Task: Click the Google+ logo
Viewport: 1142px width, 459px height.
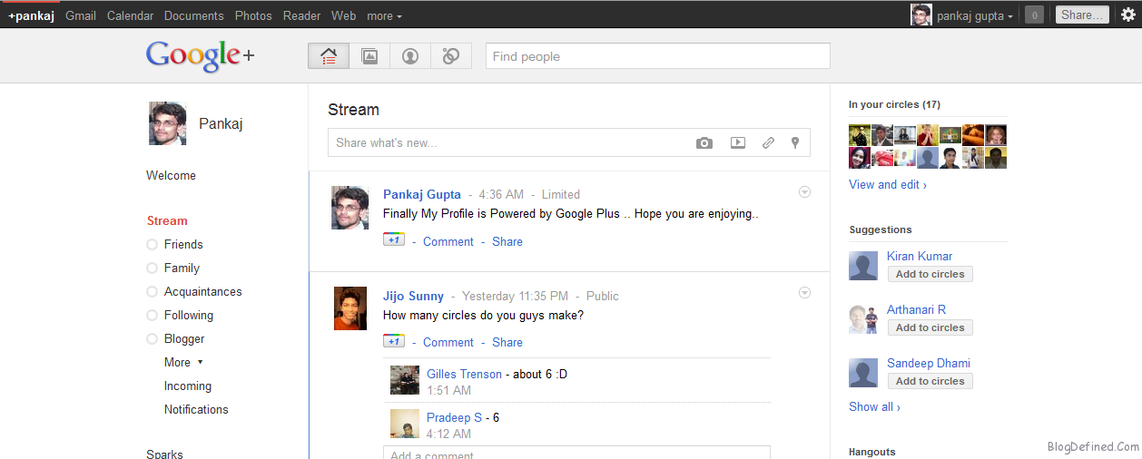Action: click(201, 56)
